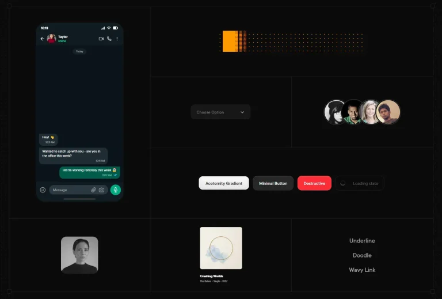Select the black-and-white sketch avatar

pyautogui.click(x=333, y=112)
